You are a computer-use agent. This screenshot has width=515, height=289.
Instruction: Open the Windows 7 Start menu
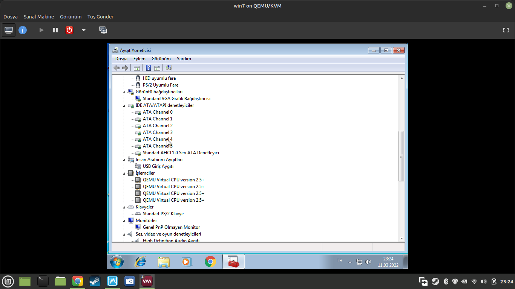(x=116, y=262)
